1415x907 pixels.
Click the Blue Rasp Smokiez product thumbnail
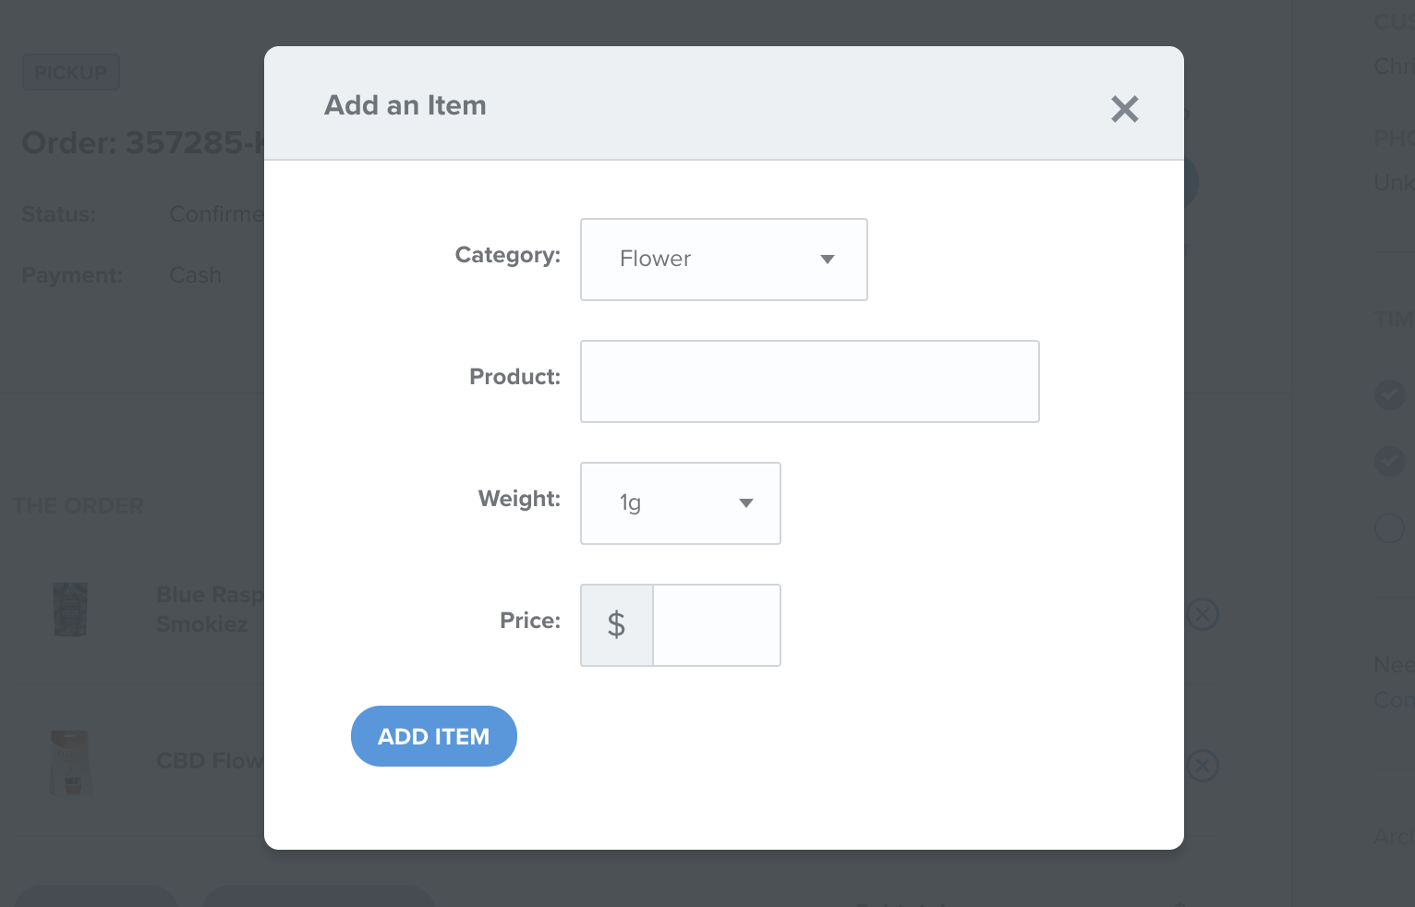click(70, 610)
